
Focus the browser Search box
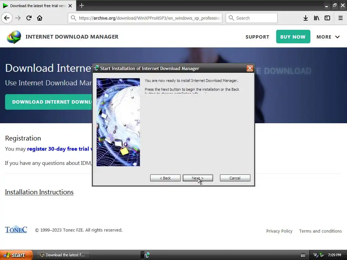[251, 18]
